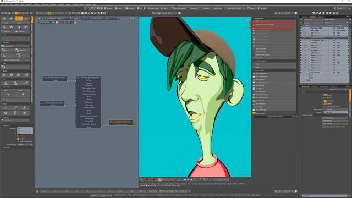Open the Action Center toolbar menu
Viewport: 352px width, 198px height.
[153, 8]
